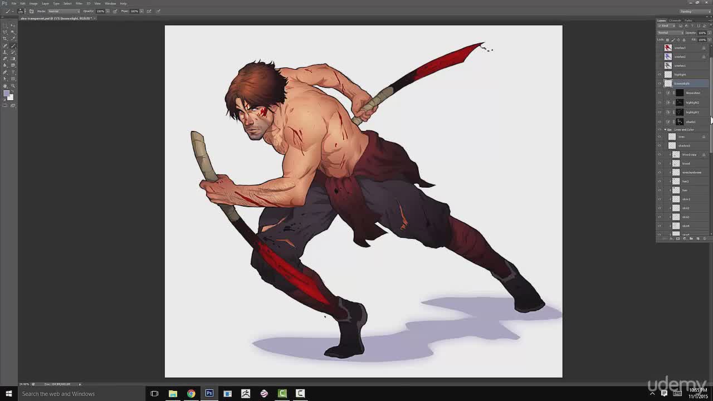Open the layer Opacity dropdown arrow
The height and width of the screenshot is (401, 713).
(710, 33)
